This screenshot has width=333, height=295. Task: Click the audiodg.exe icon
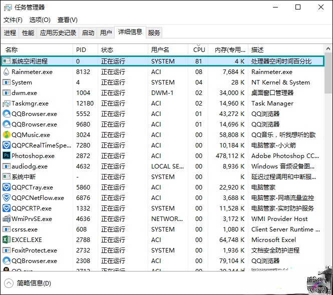[x=7, y=166]
